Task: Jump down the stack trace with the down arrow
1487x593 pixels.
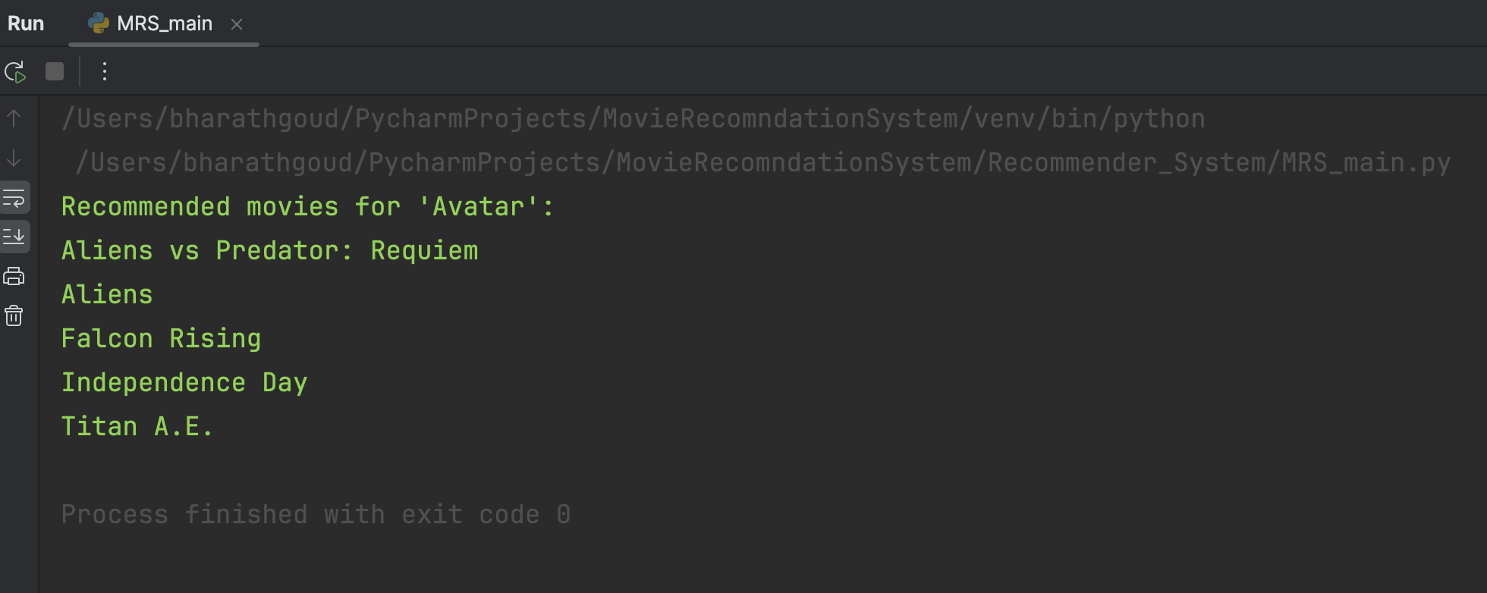Action: (x=14, y=158)
